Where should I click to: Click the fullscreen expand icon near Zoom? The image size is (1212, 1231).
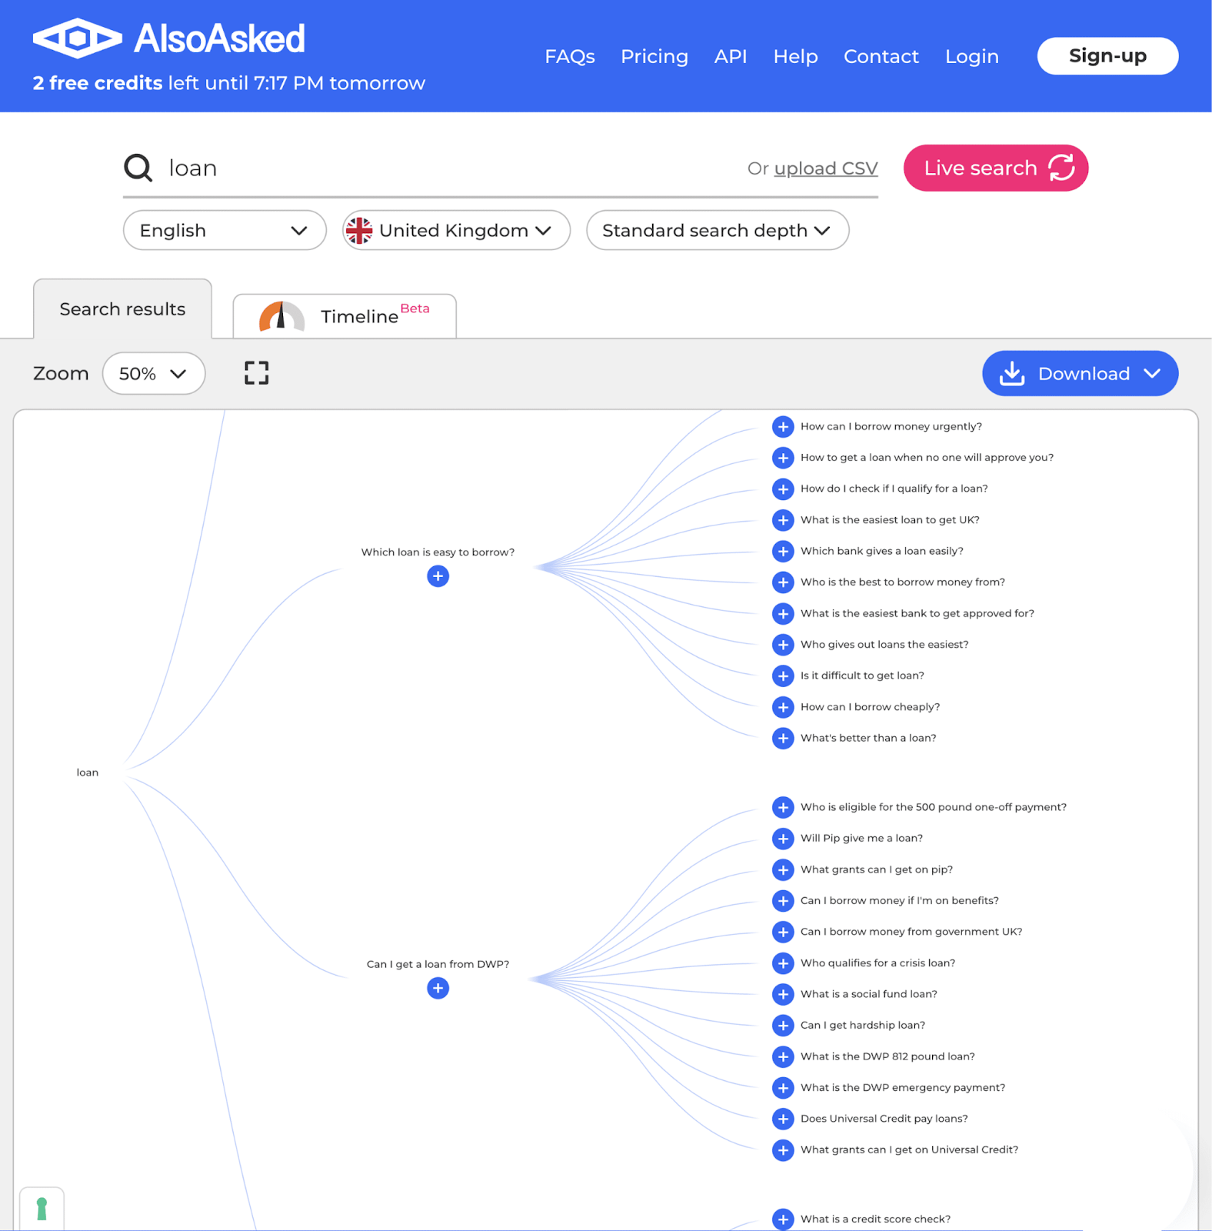(x=255, y=373)
